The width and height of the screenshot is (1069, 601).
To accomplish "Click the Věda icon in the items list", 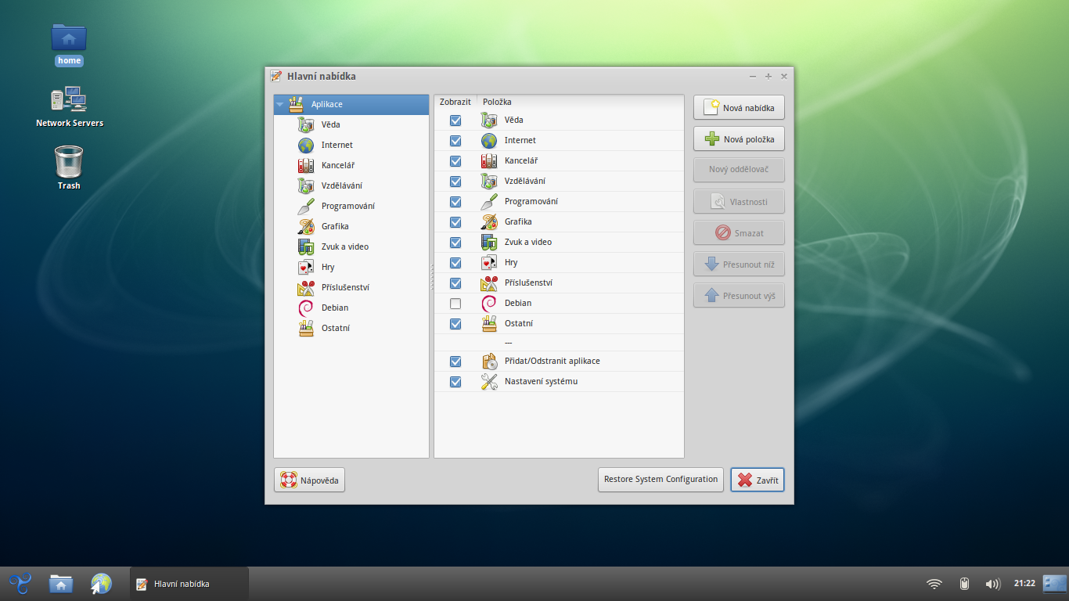I will 489,120.
